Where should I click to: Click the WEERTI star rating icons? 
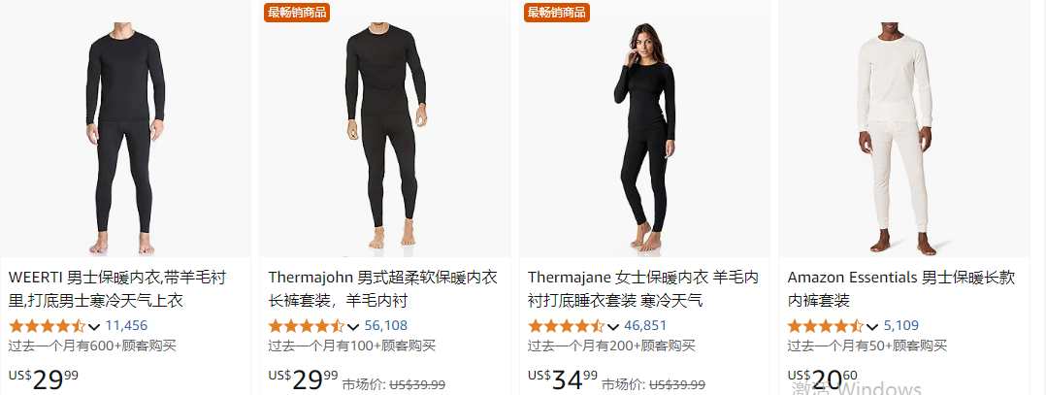pyautogui.click(x=47, y=326)
